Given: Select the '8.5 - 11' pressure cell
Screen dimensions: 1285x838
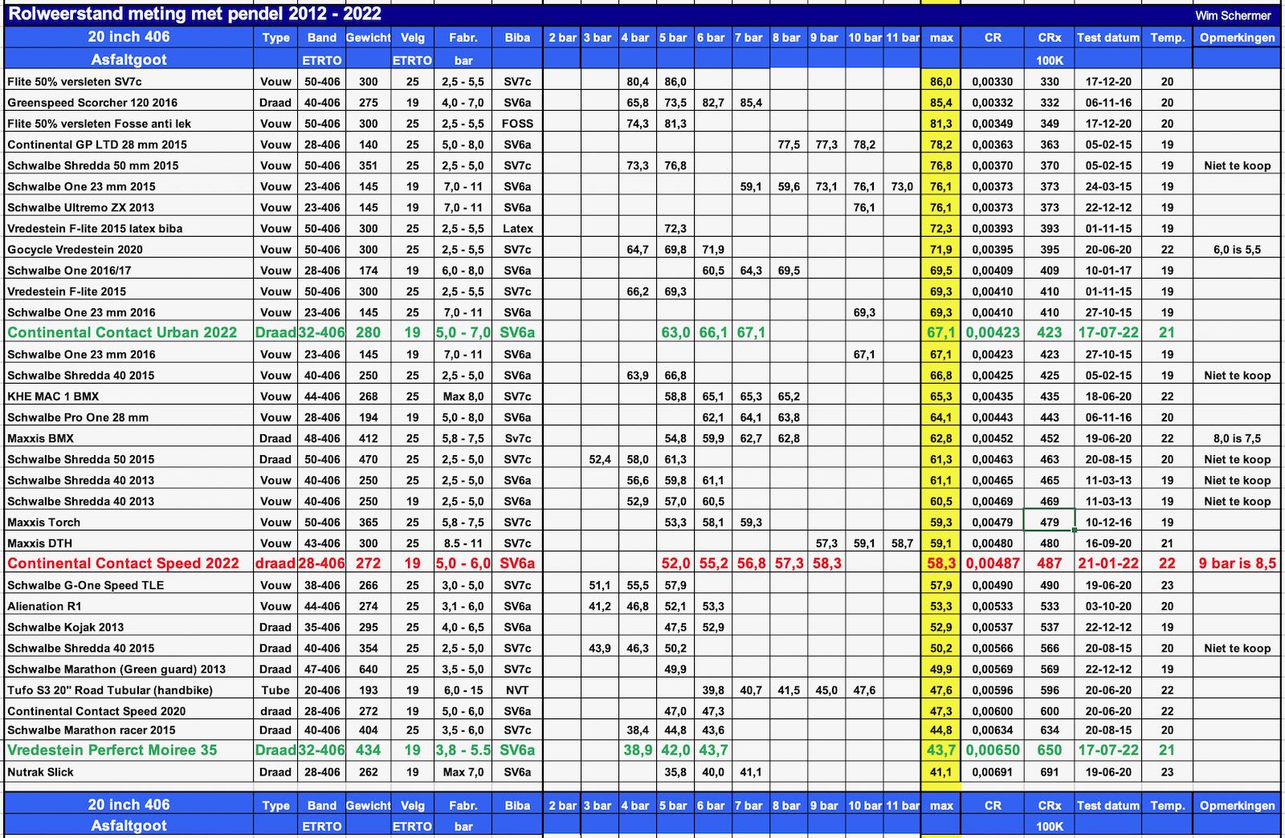Looking at the screenshot, I should [x=463, y=543].
